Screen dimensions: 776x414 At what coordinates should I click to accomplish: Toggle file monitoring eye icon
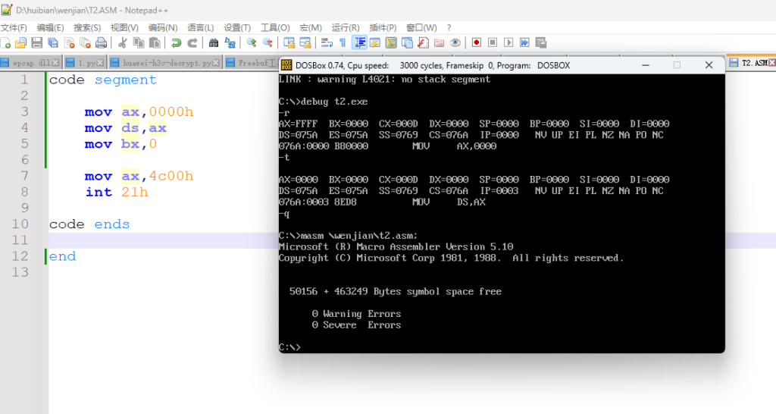[455, 42]
